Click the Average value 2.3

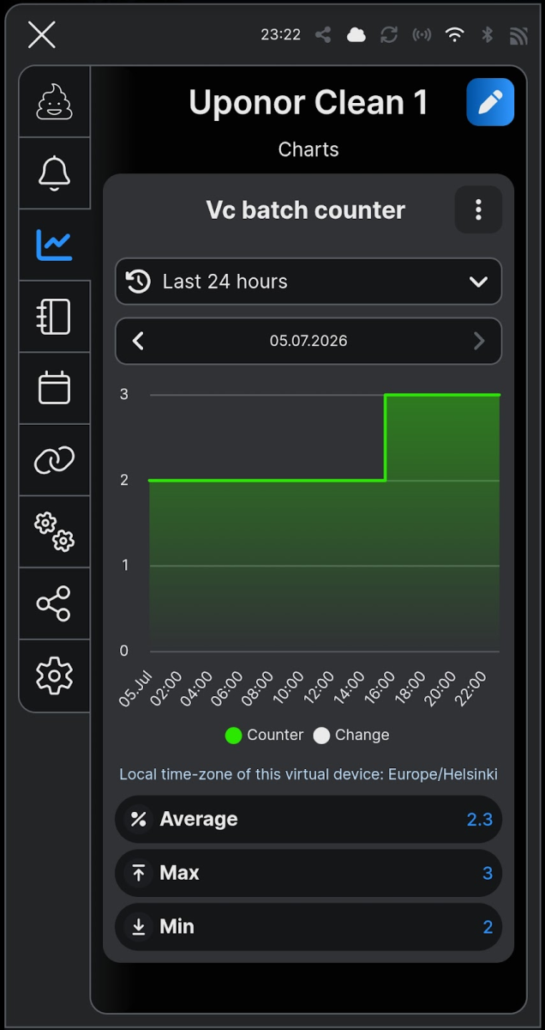480,819
